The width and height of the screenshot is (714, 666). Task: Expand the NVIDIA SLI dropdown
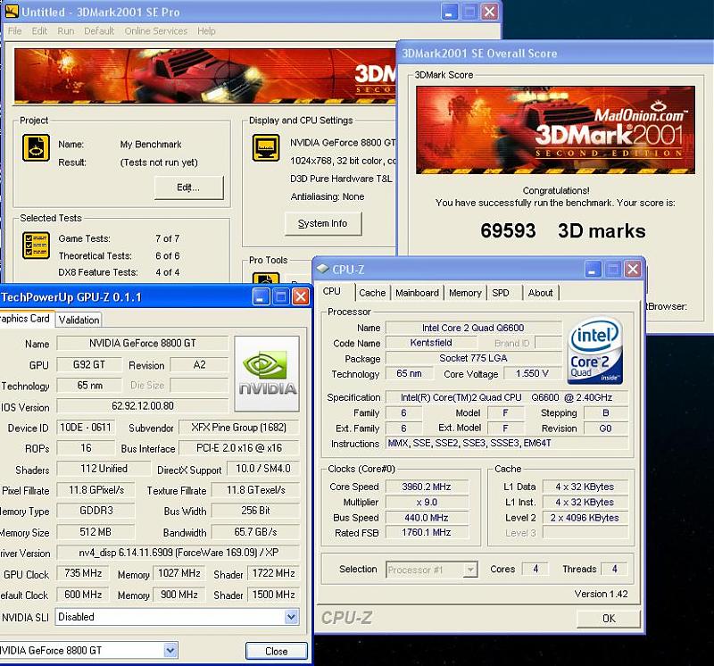291,617
